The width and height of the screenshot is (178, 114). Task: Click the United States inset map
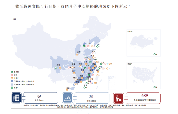143,76
